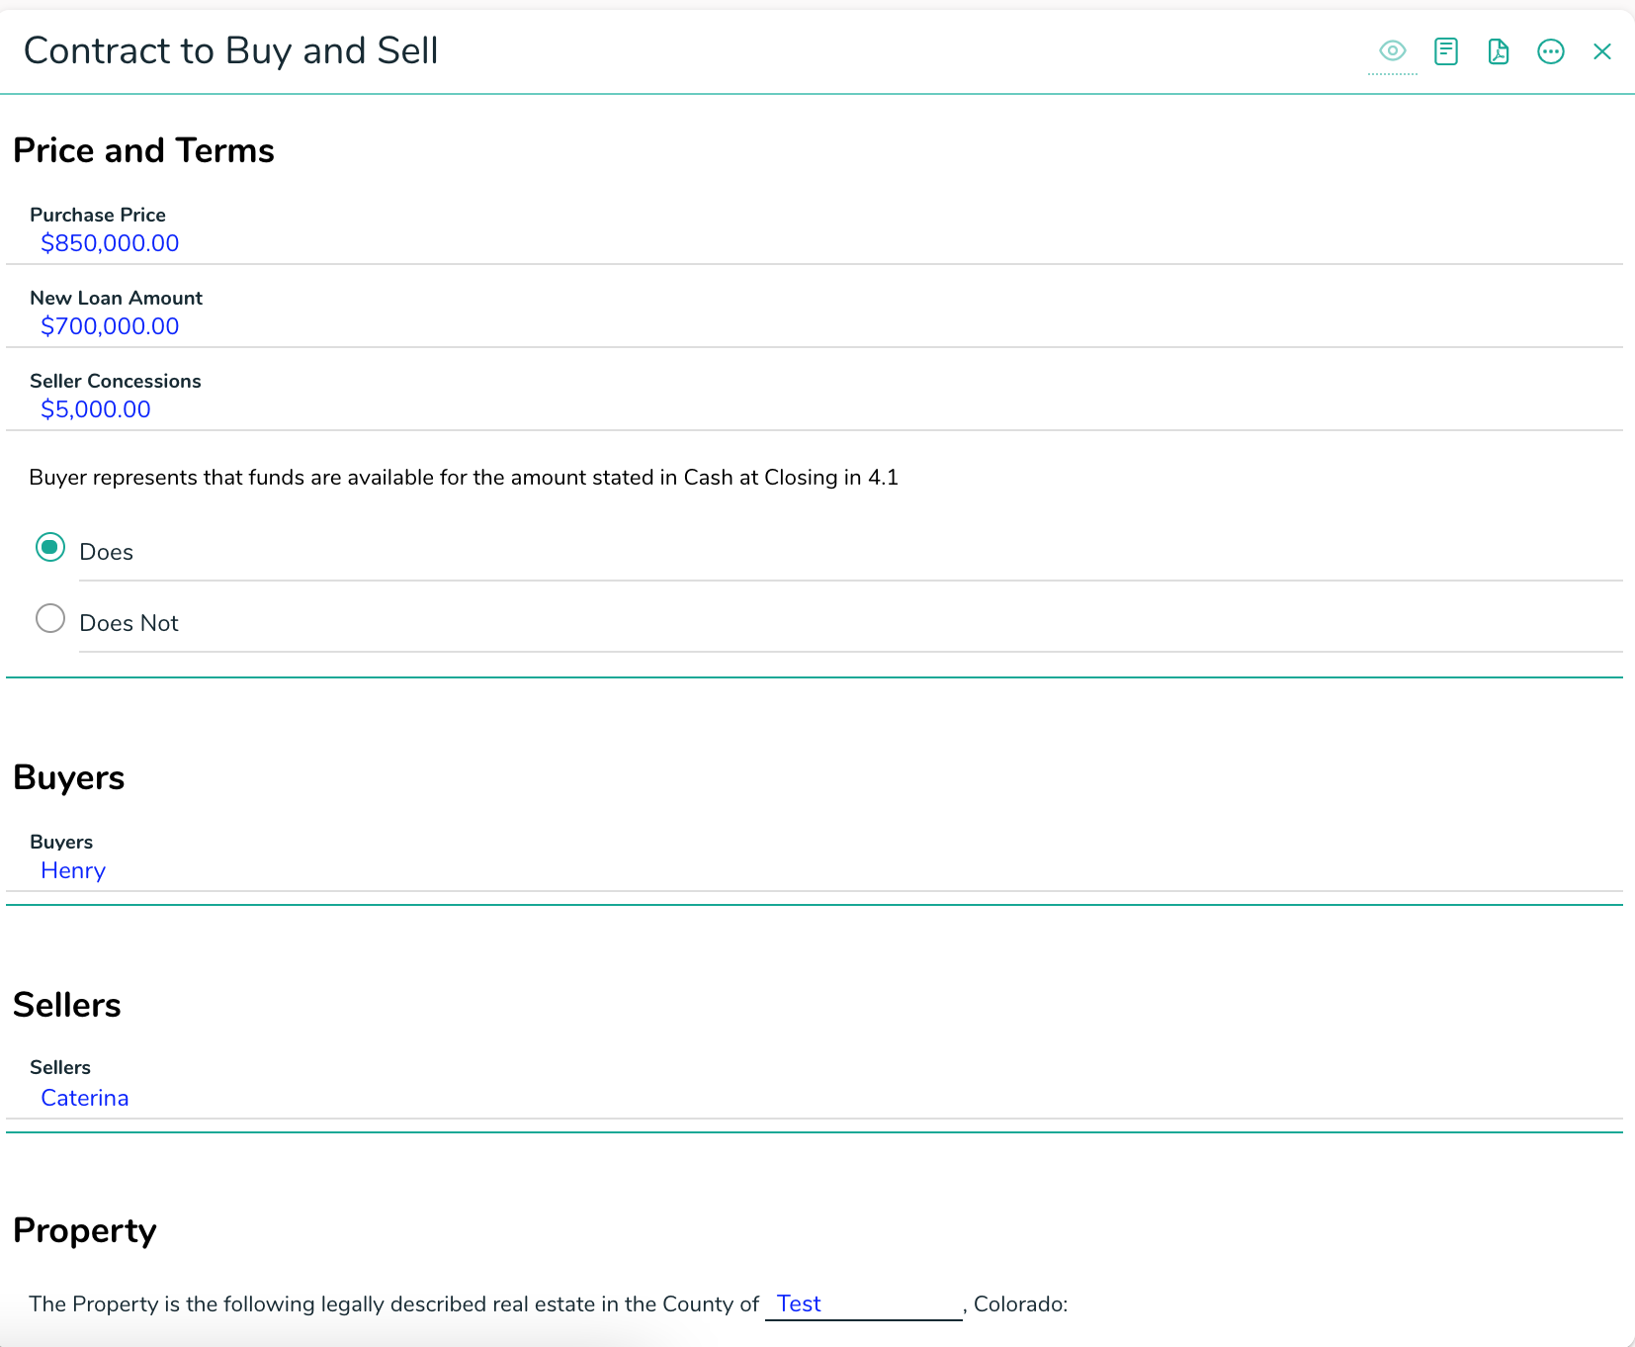Close the Contract to Buy and Sell
Image resolution: width=1635 pixels, height=1347 pixels.
(1602, 51)
